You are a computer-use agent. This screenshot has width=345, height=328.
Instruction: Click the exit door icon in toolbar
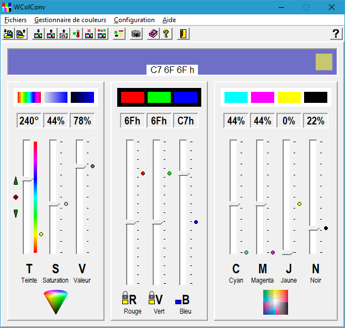point(183,34)
